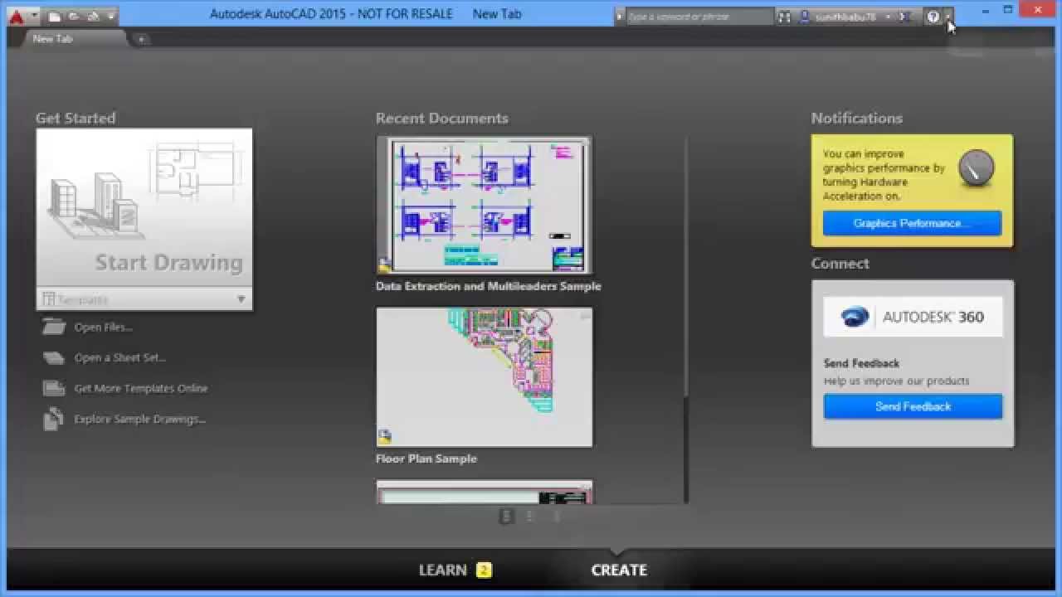This screenshot has width=1062, height=597.
Task: Expand the InfoCenter search arrow left of search box
Action: coord(620,17)
